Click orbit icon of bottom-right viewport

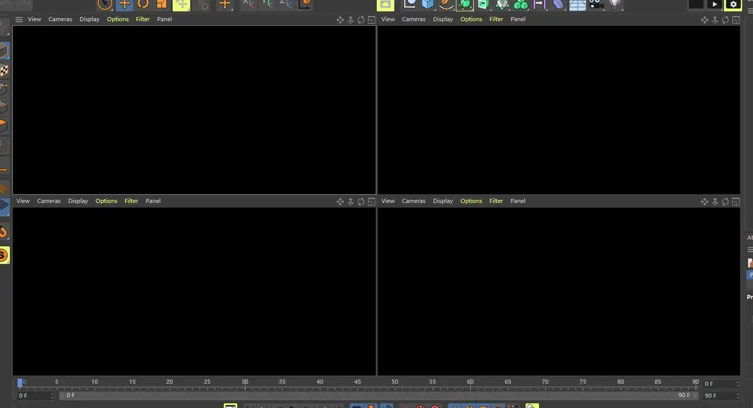pos(725,201)
